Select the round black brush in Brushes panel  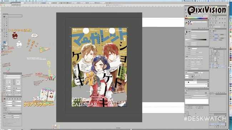188,82
